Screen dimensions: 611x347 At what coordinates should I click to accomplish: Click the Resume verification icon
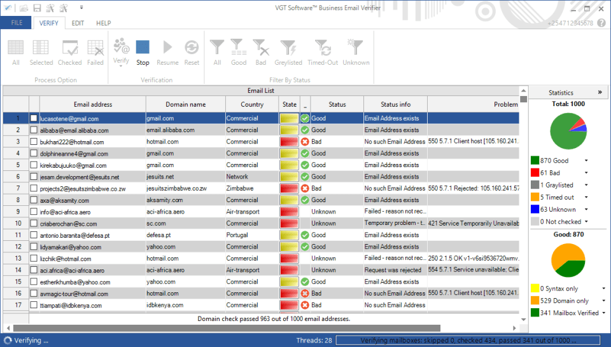167,47
